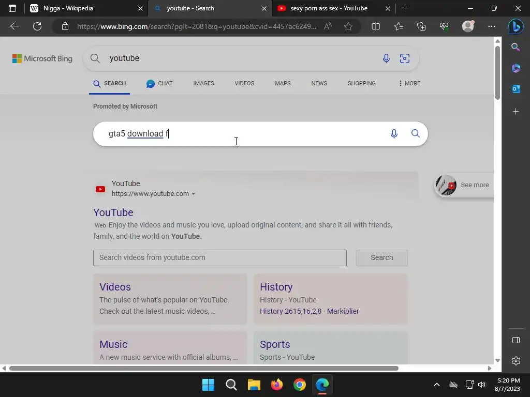The width and height of the screenshot is (530, 397).
Task: Click into the address bar URL
Action: (x=196, y=26)
